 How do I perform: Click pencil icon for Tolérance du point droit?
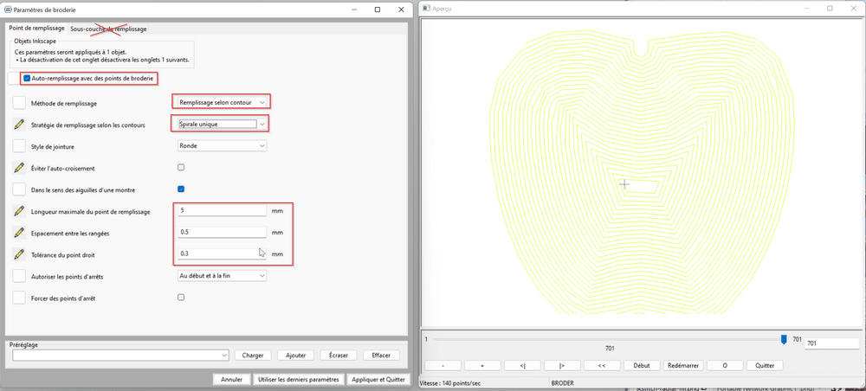click(x=20, y=254)
